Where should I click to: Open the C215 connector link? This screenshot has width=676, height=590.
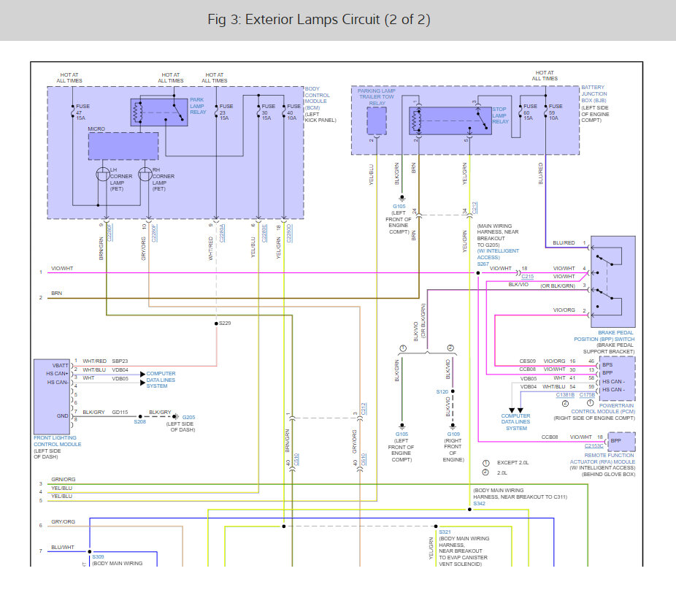[527, 277]
